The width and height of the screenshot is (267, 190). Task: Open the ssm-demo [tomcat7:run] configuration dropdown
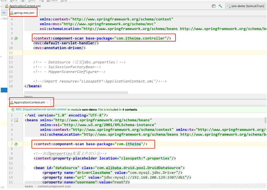pos(246,6)
